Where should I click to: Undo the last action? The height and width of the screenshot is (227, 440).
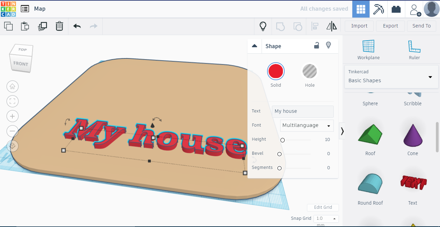point(77,26)
